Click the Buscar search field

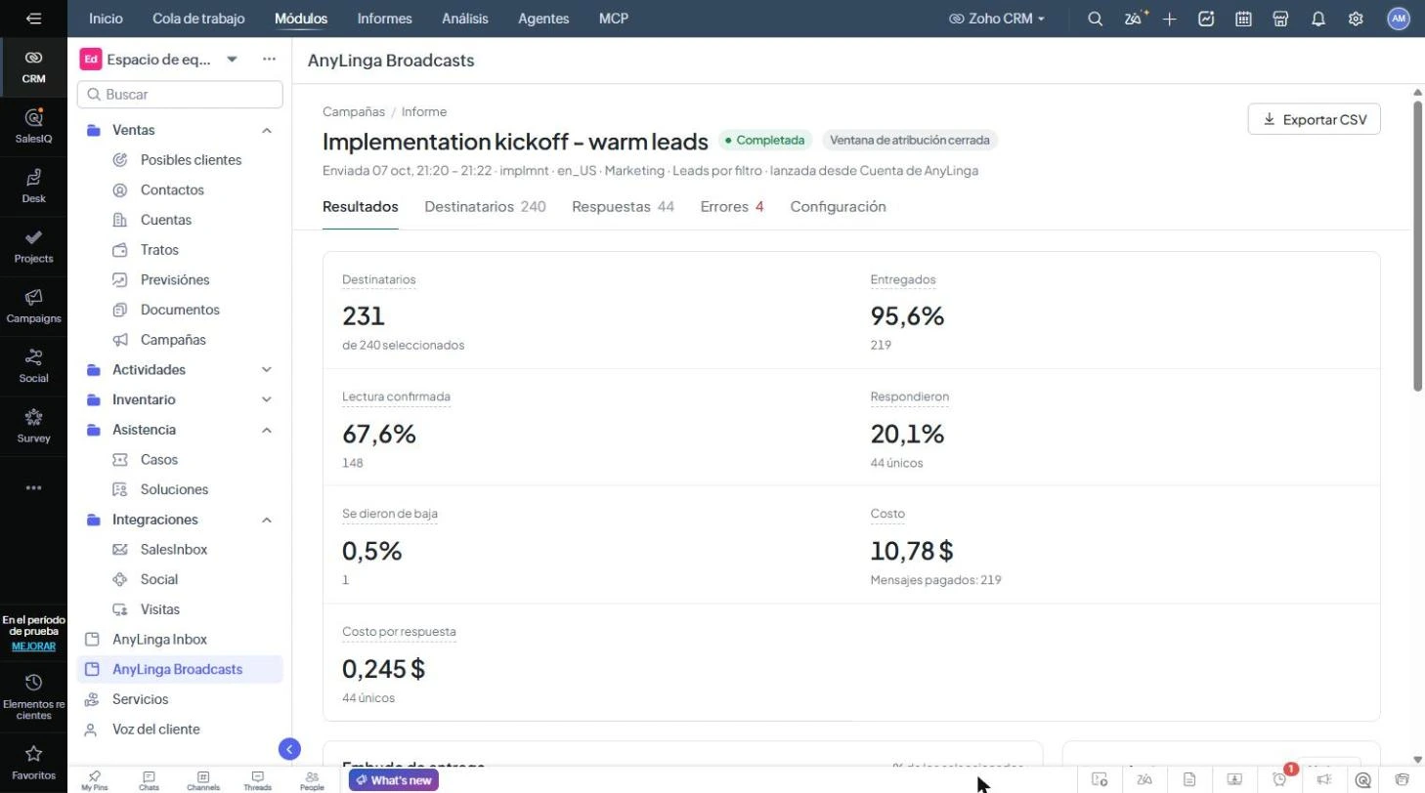coord(180,95)
